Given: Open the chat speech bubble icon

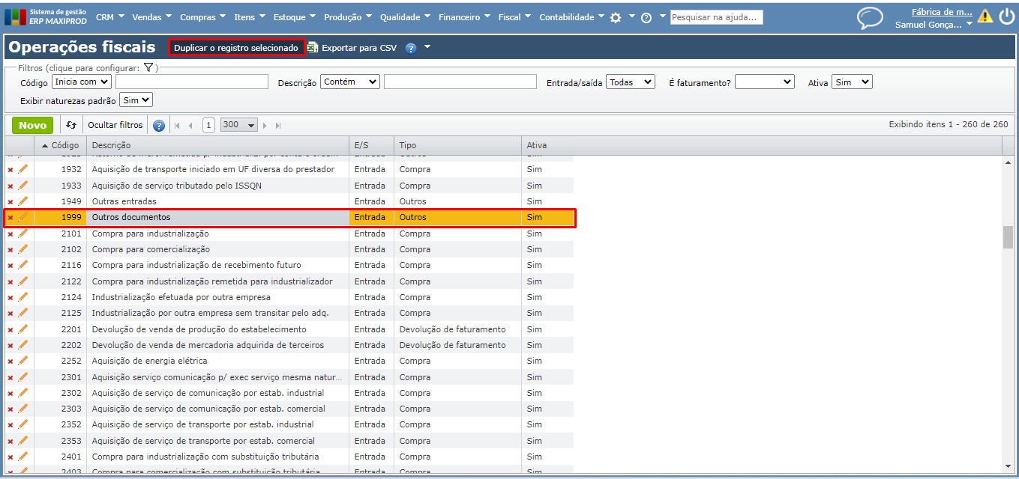Looking at the screenshot, I should [x=870, y=18].
